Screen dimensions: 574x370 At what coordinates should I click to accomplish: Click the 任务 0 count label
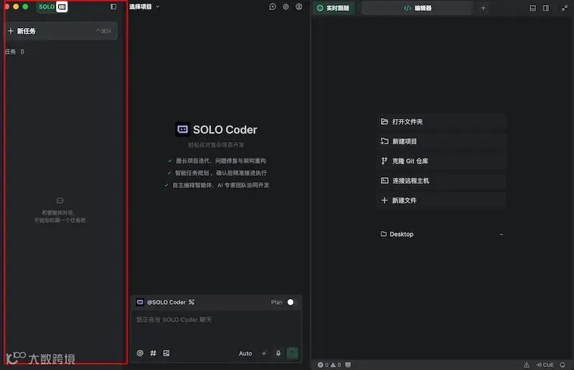tap(14, 52)
